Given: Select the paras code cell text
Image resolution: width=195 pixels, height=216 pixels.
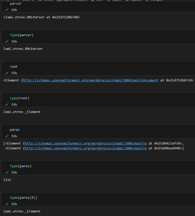Looking at the screenshot, I should coord(15,129).
